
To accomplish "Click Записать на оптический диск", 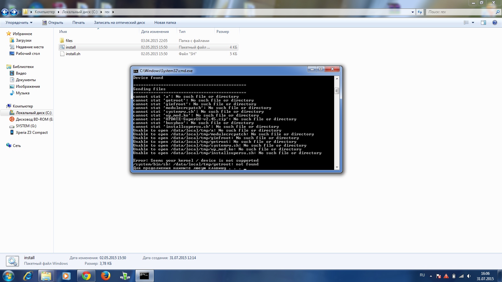I will 119,23.
